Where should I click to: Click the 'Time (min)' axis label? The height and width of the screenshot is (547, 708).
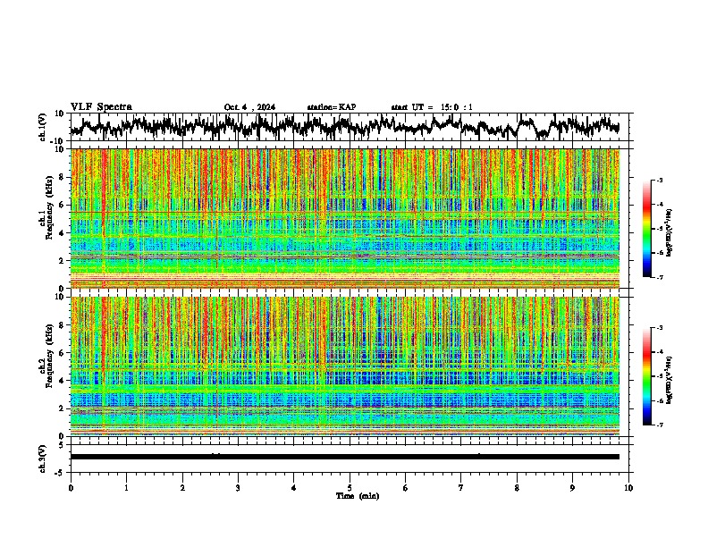[358, 496]
